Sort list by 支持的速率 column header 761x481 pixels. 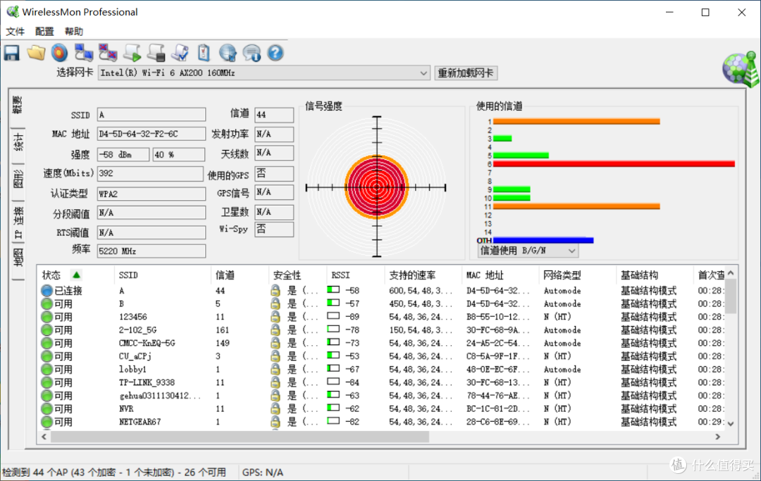click(x=423, y=275)
